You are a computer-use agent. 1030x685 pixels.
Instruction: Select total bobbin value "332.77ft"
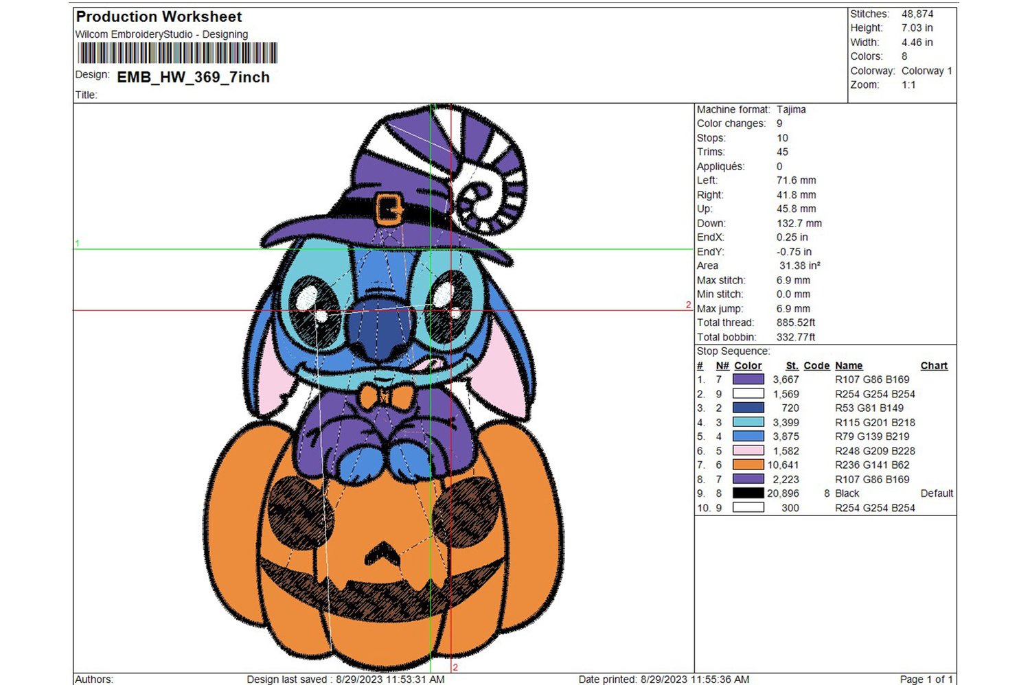click(796, 337)
